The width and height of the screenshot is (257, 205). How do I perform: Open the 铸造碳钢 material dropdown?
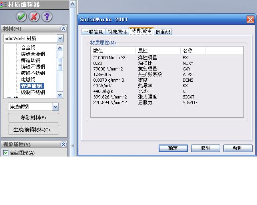click(x=56, y=107)
